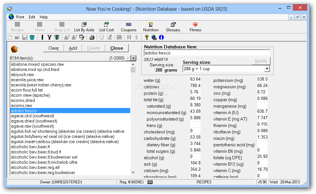Image resolution: width=316 pixels, height=194 pixels.
Task: Click the floppy disk save icon
Action: (x=25, y=37)
